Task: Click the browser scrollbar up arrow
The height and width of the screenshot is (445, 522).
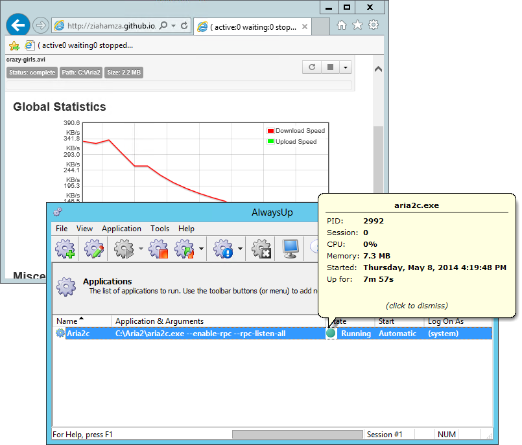Action: (378, 69)
